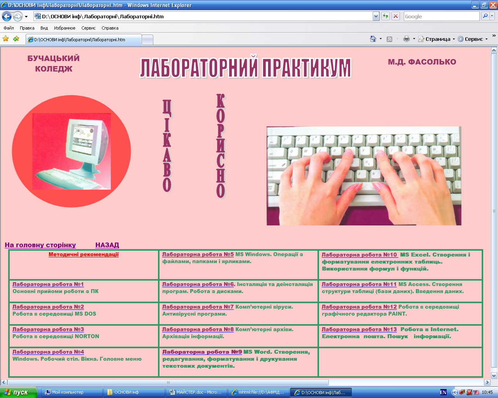The height and width of the screenshot is (398, 498).
Task: Click the Home page icon
Action: (x=373, y=39)
